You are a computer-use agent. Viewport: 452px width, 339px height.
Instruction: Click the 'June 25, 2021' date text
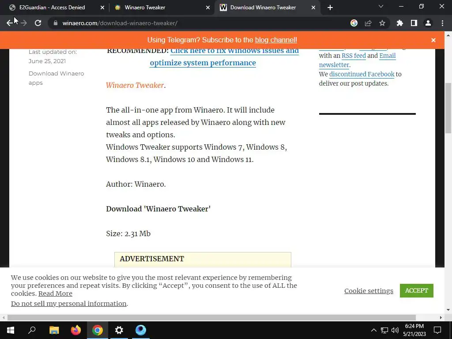(x=47, y=61)
